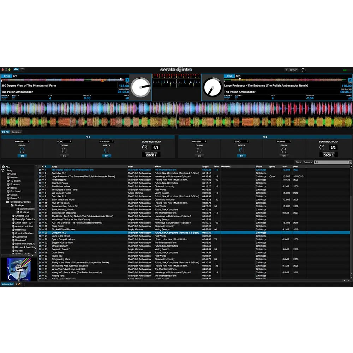This screenshot has height=353, width=353.
Task: Click the Electronic/DJ comps crate folder icon
Action: pyautogui.click(x=7, y=202)
